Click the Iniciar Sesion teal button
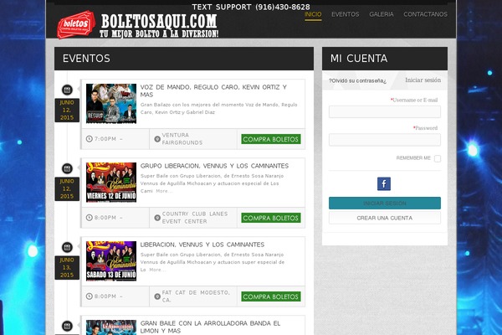This screenshot has height=335, width=502. coord(385,204)
